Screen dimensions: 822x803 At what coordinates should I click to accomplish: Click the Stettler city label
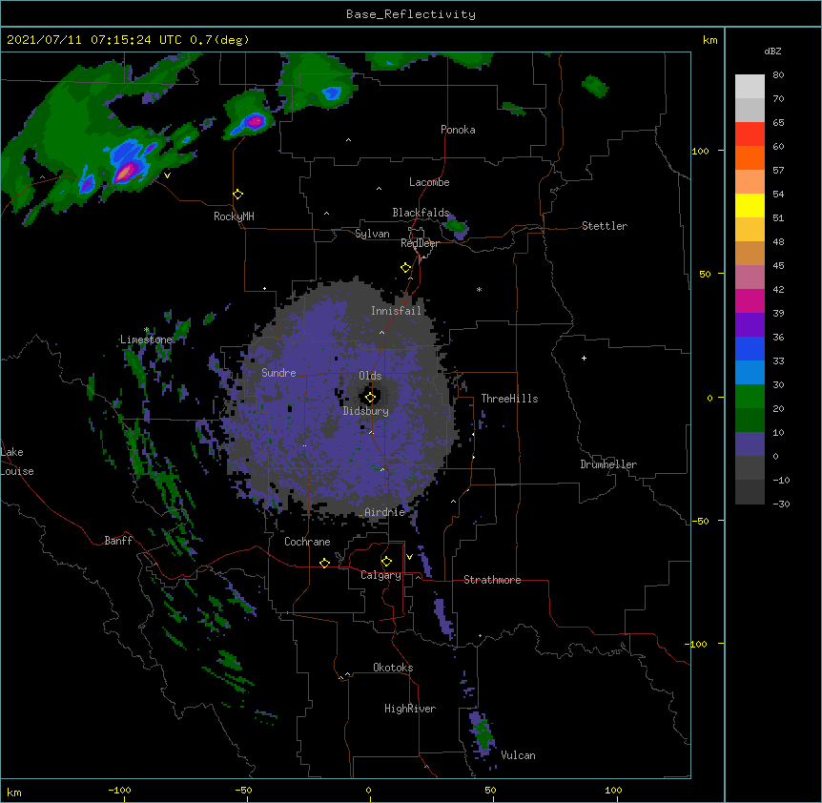(x=605, y=226)
